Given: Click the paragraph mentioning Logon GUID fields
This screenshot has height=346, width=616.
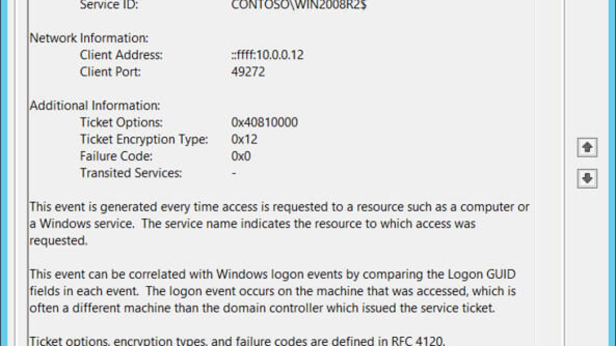Looking at the screenshot, I should (x=272, y=292).
